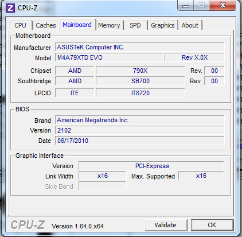Click the Link Width label
242x237 pixels.
[59, 176]
